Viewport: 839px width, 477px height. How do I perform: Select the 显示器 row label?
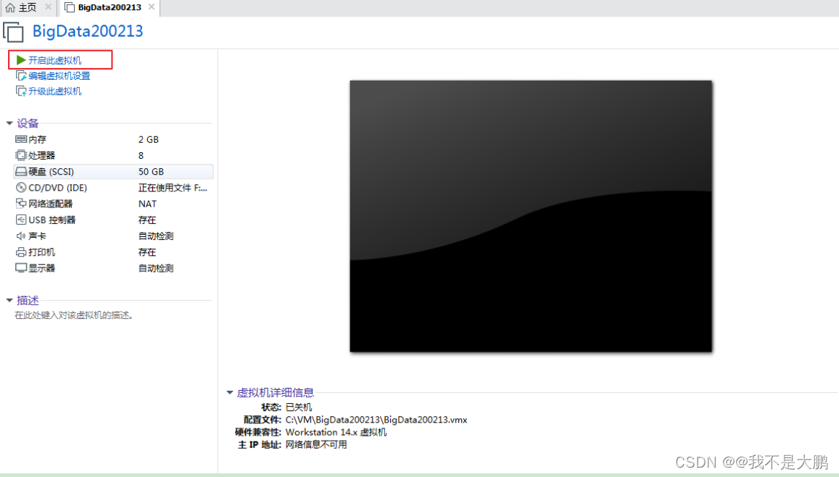pyautogui.click(x=42, y=268)
